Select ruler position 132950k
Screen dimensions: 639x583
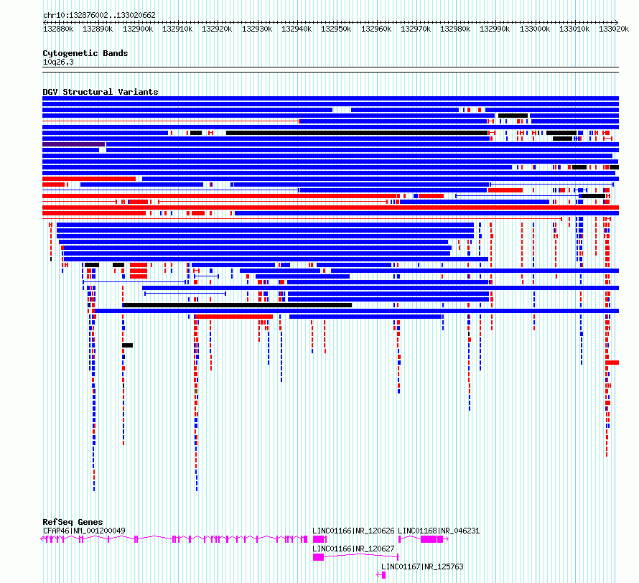tap(336, 29)
